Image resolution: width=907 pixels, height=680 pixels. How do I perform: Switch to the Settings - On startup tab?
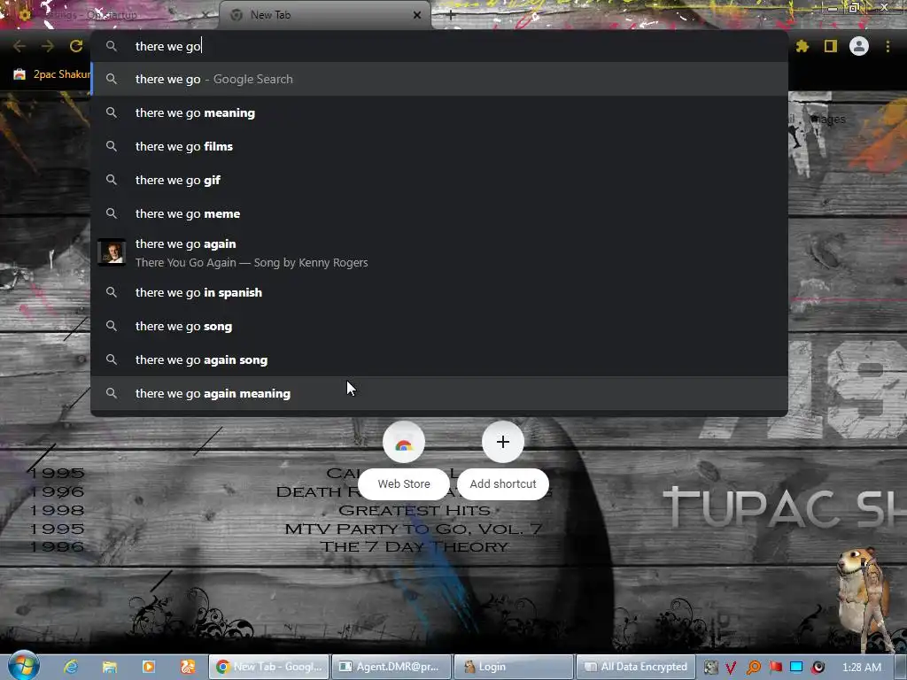click(x=110, y=15)
